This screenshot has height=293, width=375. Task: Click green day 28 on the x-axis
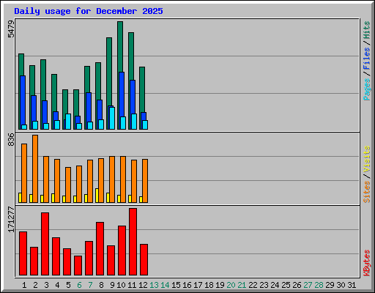319,285
